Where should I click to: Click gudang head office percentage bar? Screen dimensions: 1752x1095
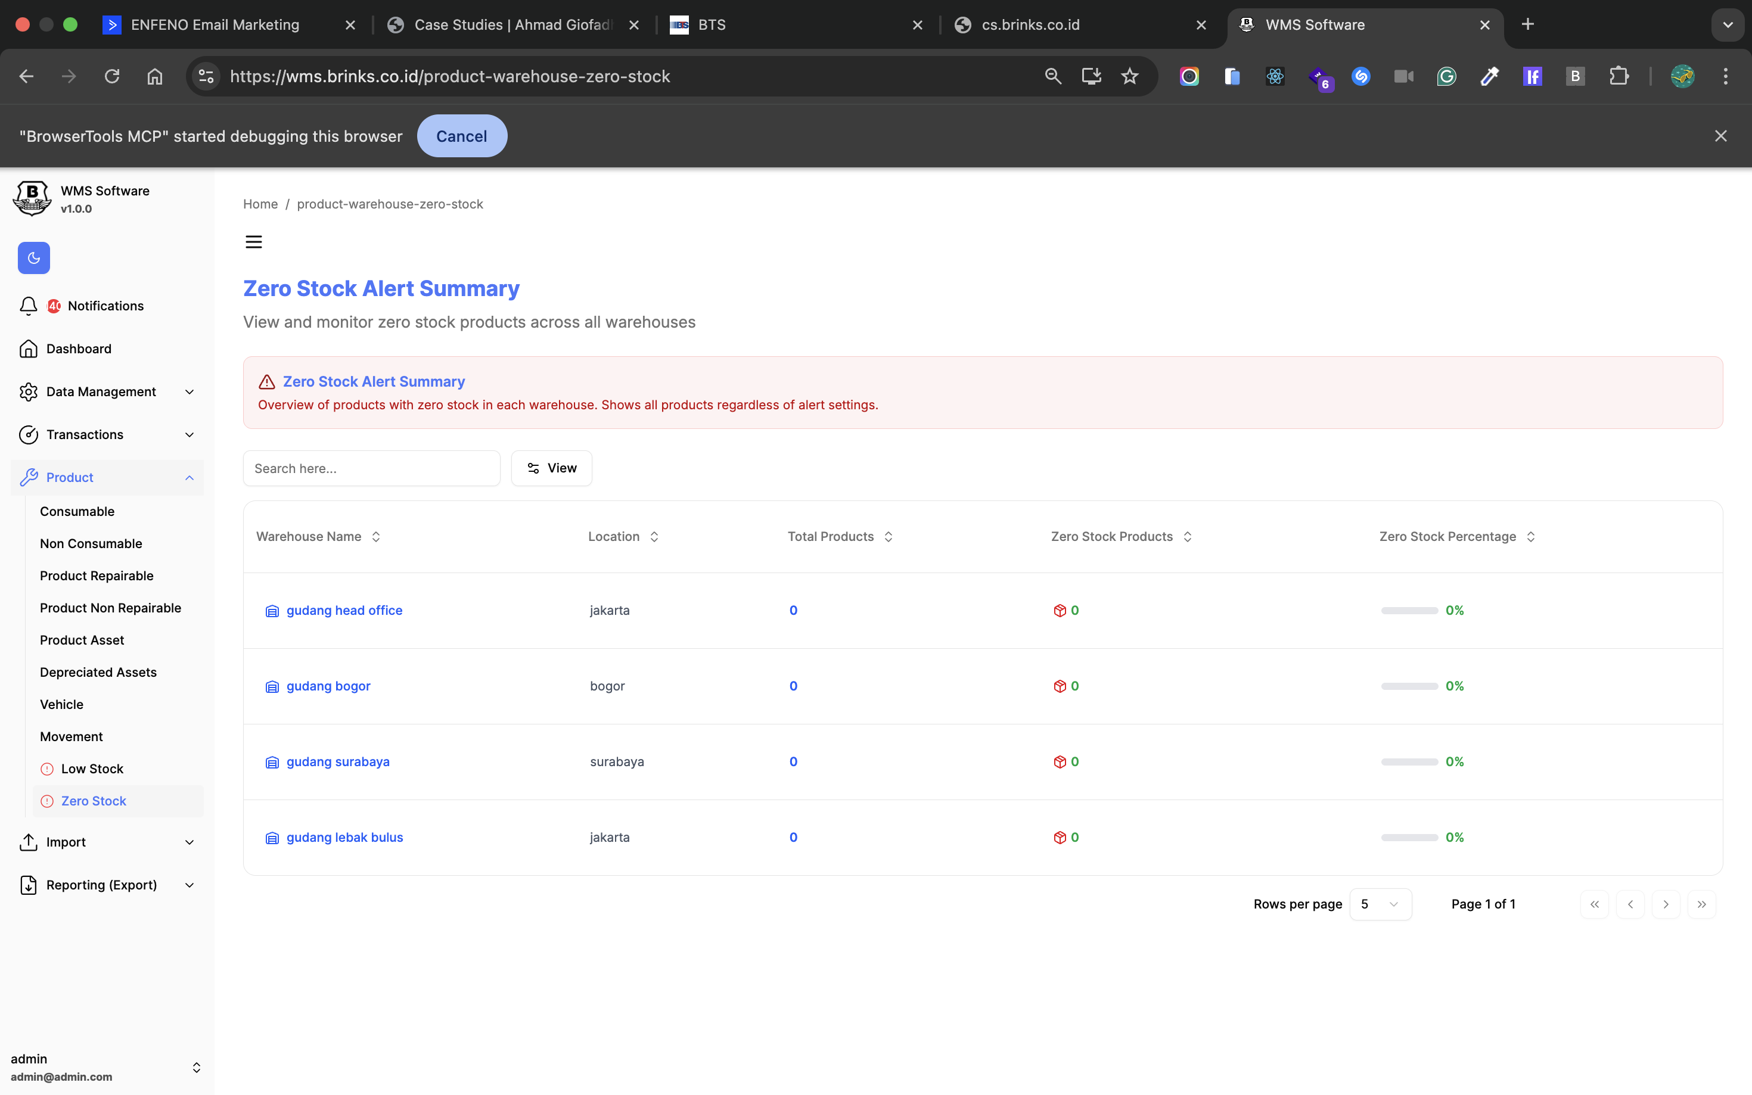(x=1409, y=611)
